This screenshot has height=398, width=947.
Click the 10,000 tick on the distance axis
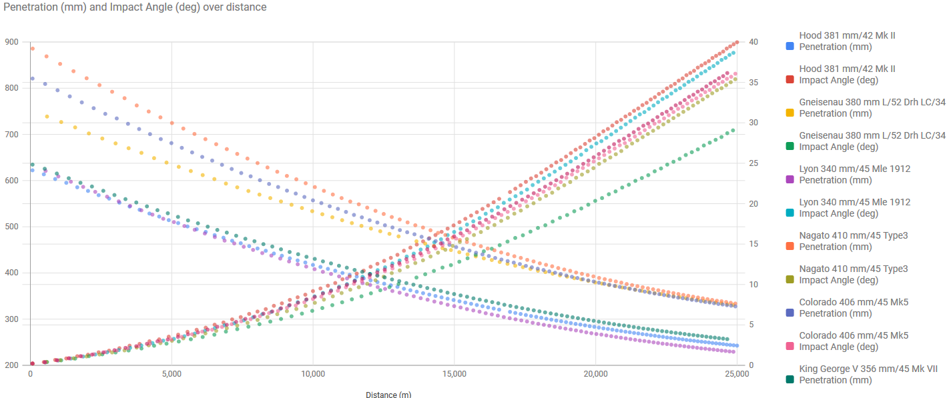(x=313, y=375)
